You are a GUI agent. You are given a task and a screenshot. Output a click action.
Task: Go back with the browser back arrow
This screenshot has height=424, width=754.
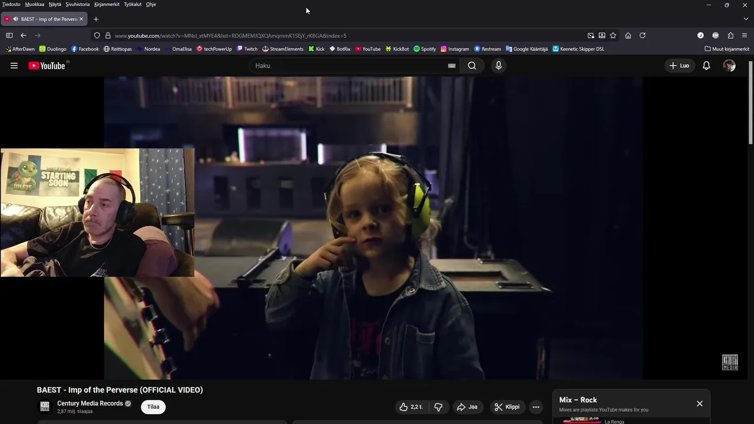click(x=24, y=35)
